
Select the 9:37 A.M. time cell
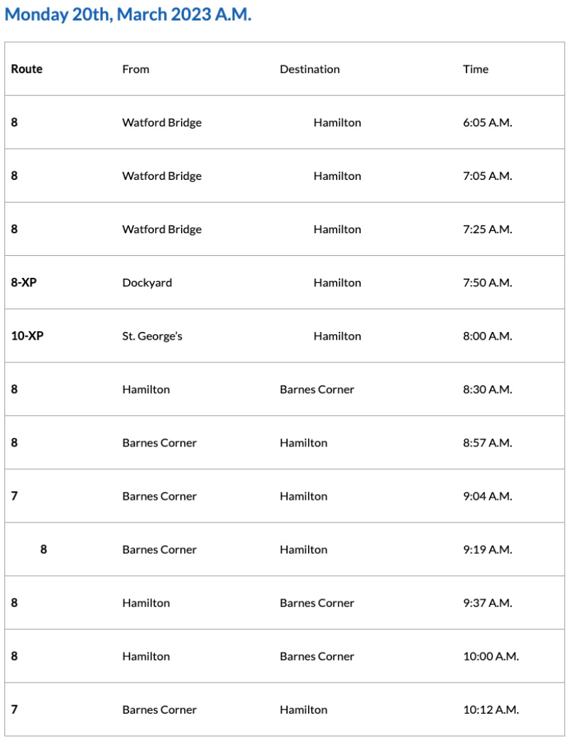coord(487,602)
